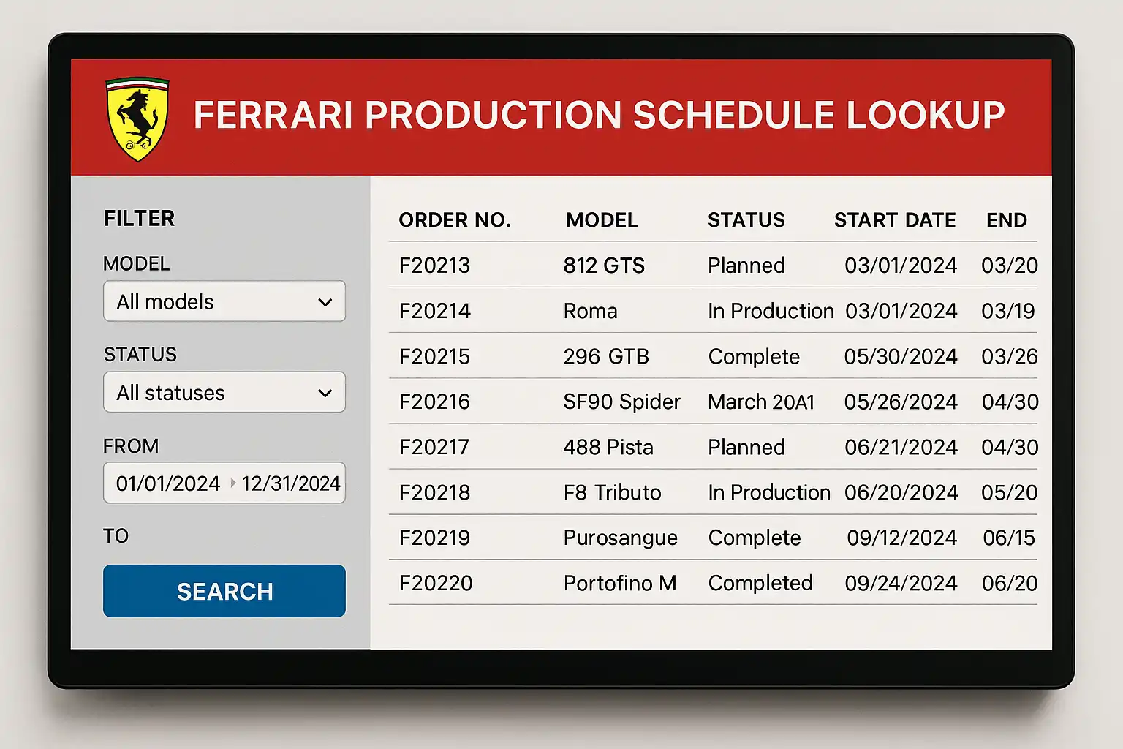This screenshot has width=1123, height=749.
Task: Select order F20219 Purosangue row
Action: coord(434,538)
